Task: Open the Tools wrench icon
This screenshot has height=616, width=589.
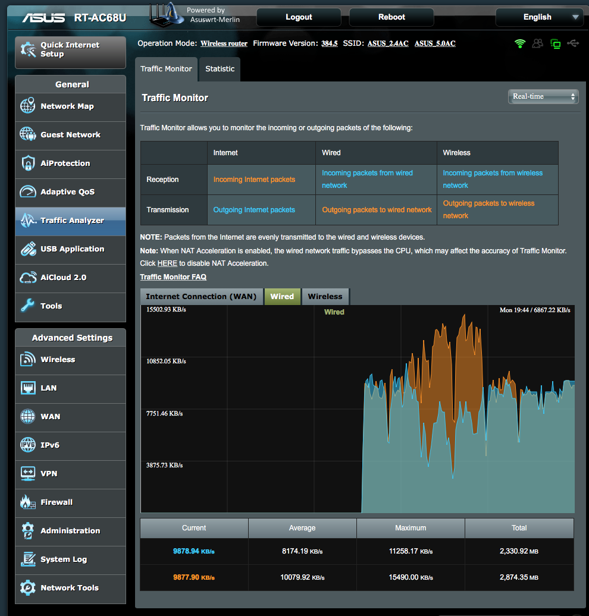Action: (x=28, y=306)
